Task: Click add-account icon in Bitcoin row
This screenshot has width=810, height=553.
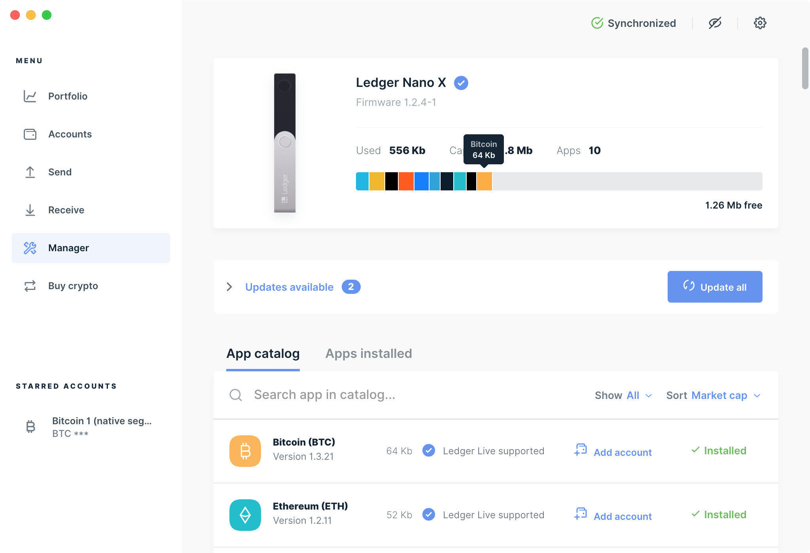Action: [581, 450]
